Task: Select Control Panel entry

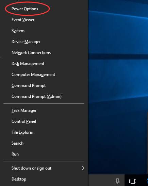Action: click(44, 121)
